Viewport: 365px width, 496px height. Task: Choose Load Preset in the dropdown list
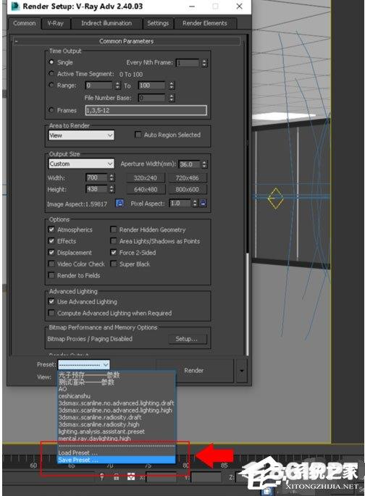[117, 453]
